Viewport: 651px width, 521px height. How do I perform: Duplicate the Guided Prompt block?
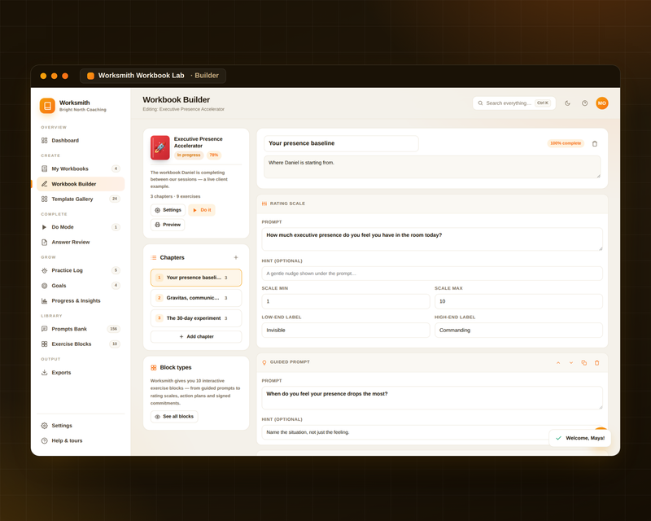click(584, 363)
